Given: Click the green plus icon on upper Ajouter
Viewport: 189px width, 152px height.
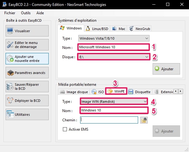Looking at the screenshot, I should [157, 68].
